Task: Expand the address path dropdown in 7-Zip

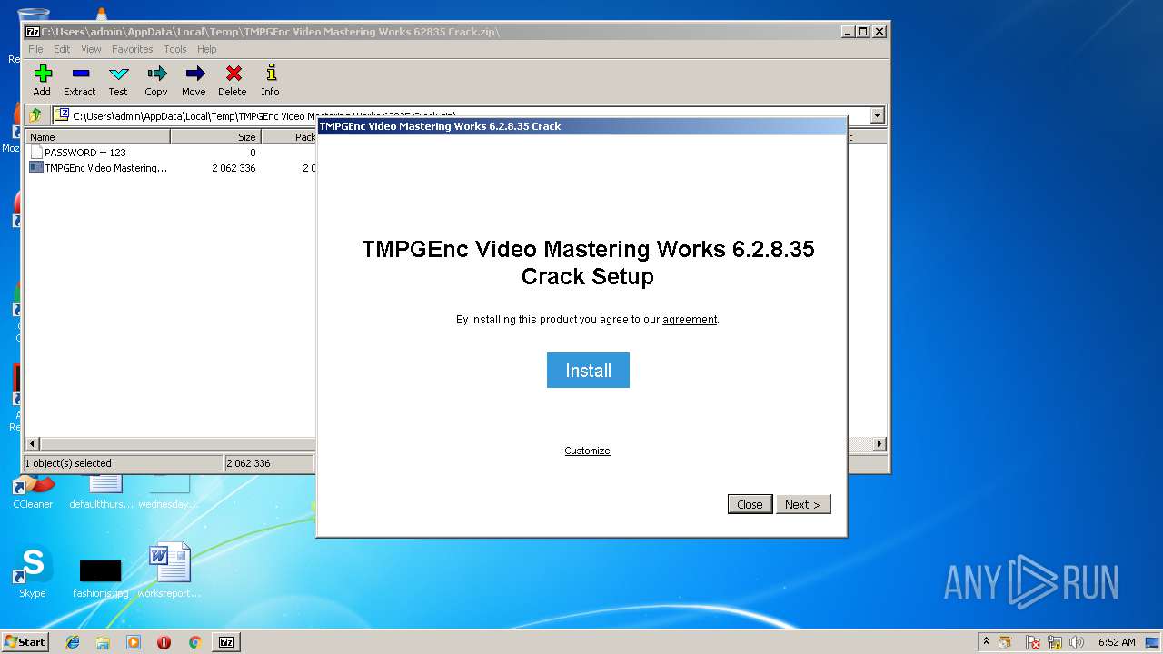Action: 877,115
